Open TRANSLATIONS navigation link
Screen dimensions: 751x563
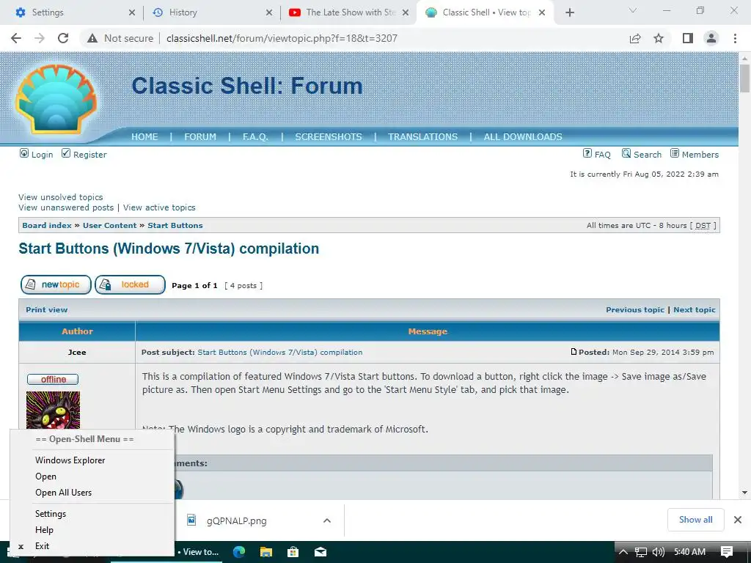(x=423, y=137)
